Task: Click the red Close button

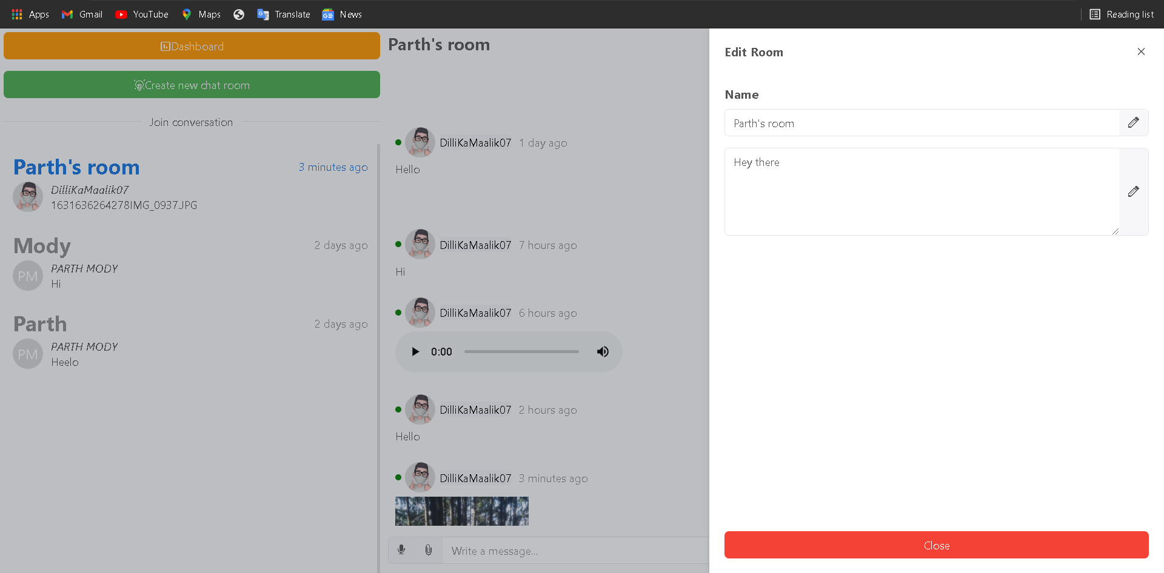Action: 936,545
